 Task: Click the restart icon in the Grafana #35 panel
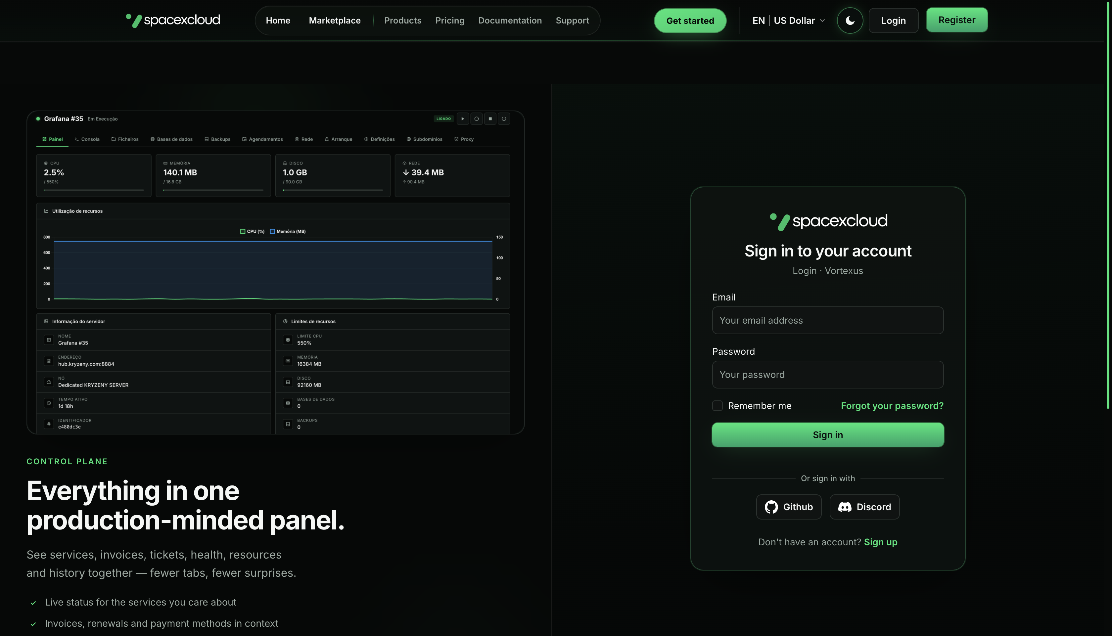476,119
